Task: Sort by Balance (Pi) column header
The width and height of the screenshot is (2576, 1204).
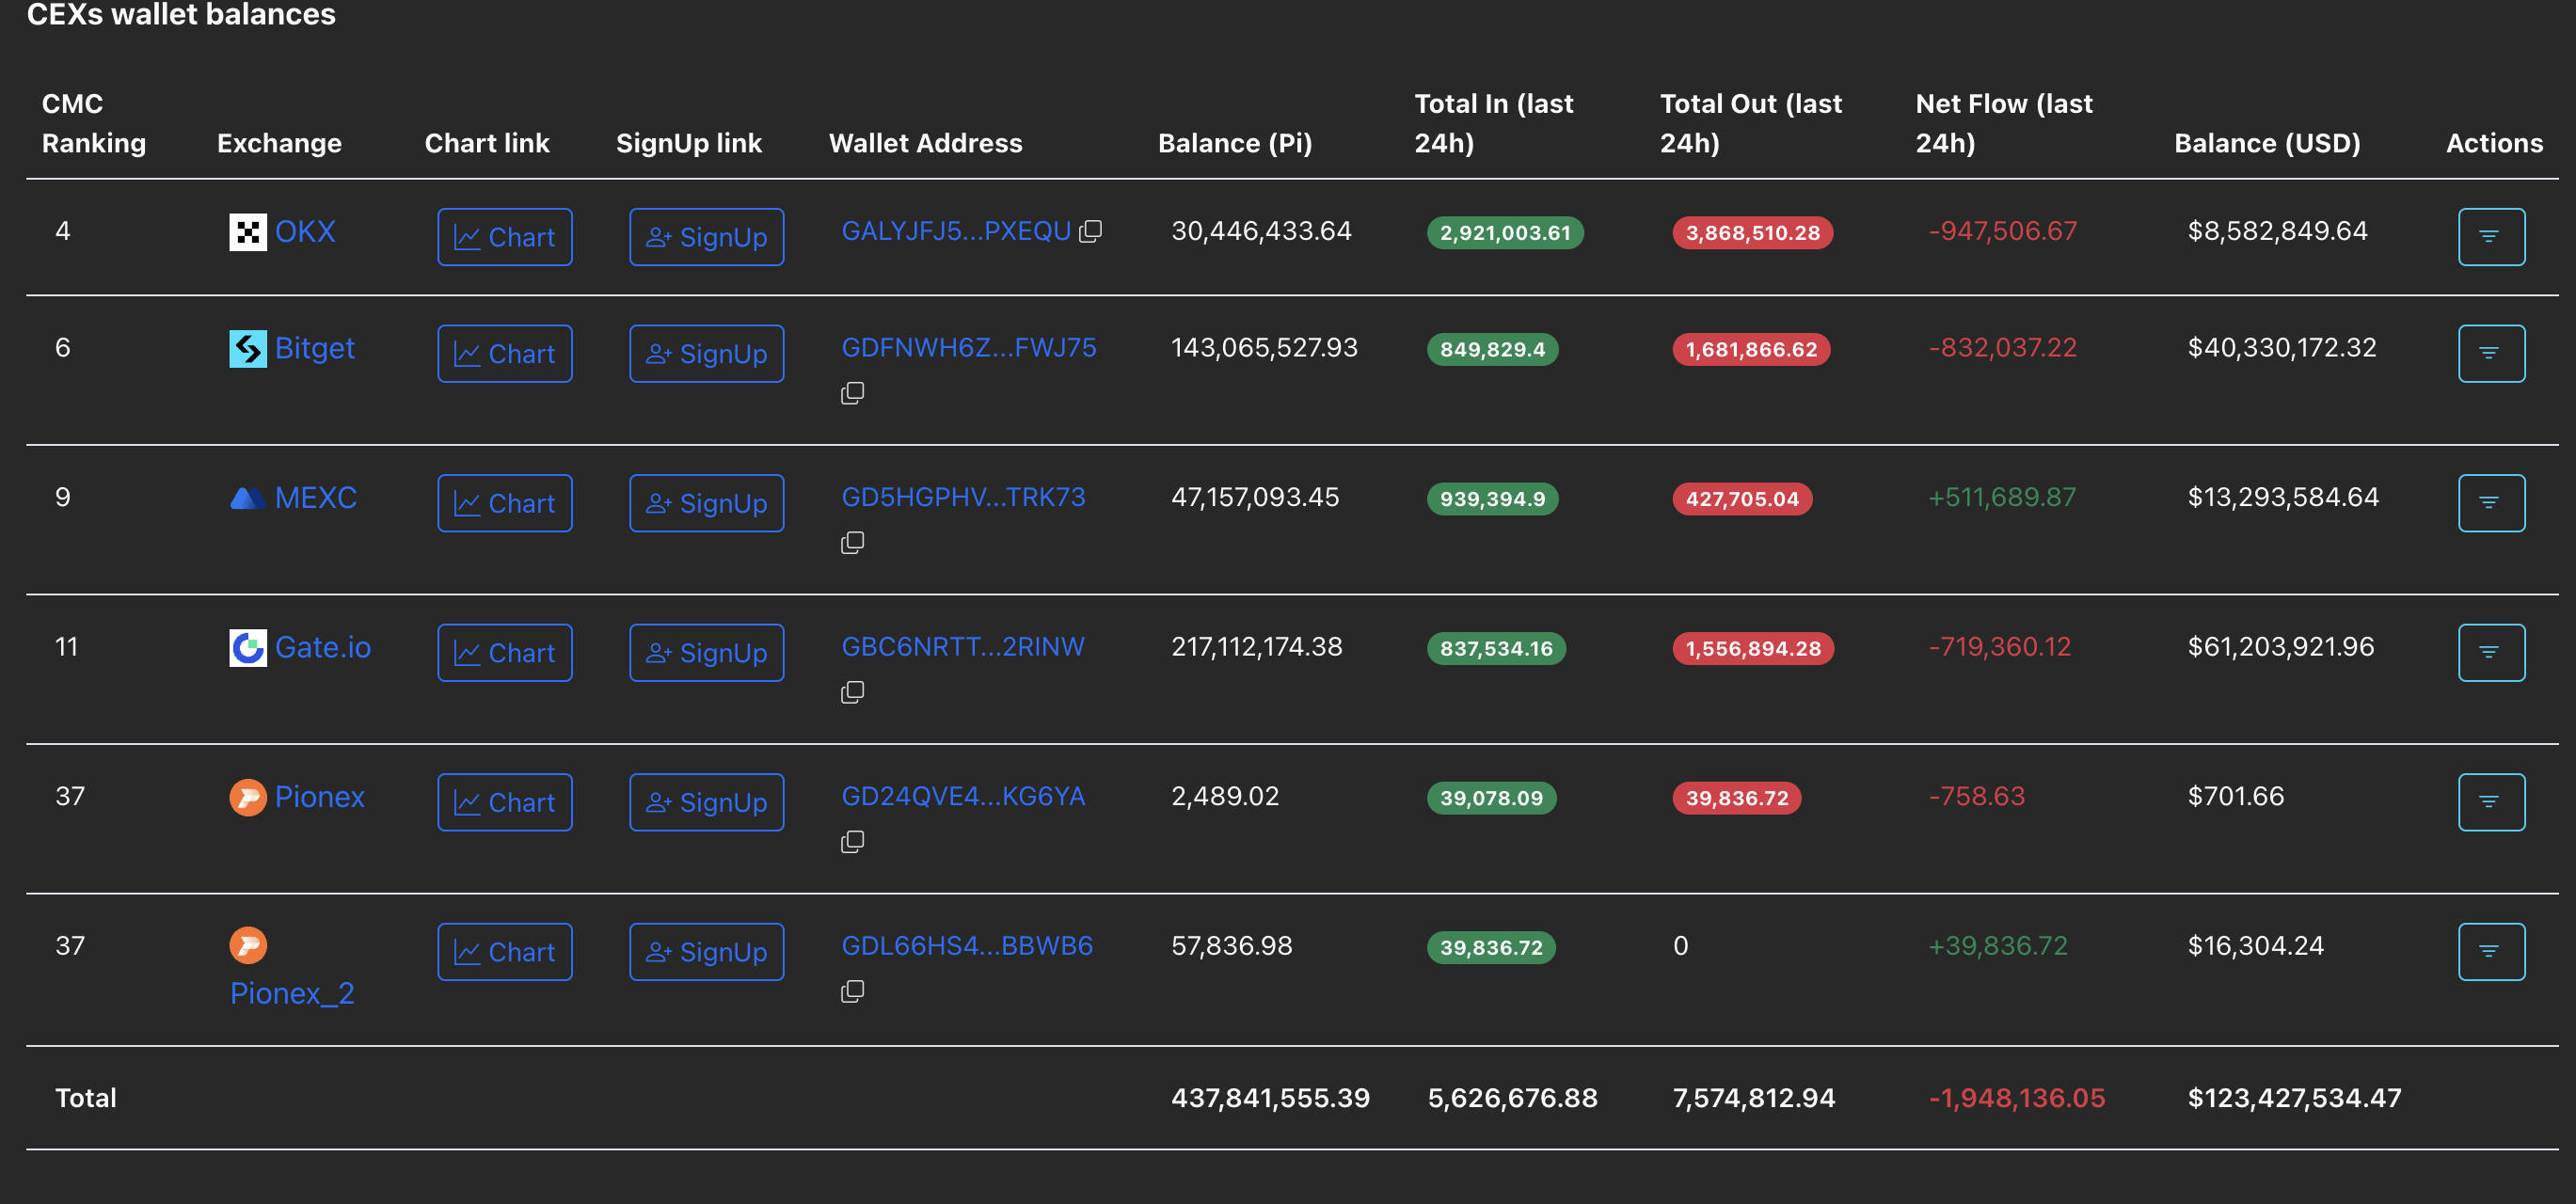Action: coord(1234,143)
